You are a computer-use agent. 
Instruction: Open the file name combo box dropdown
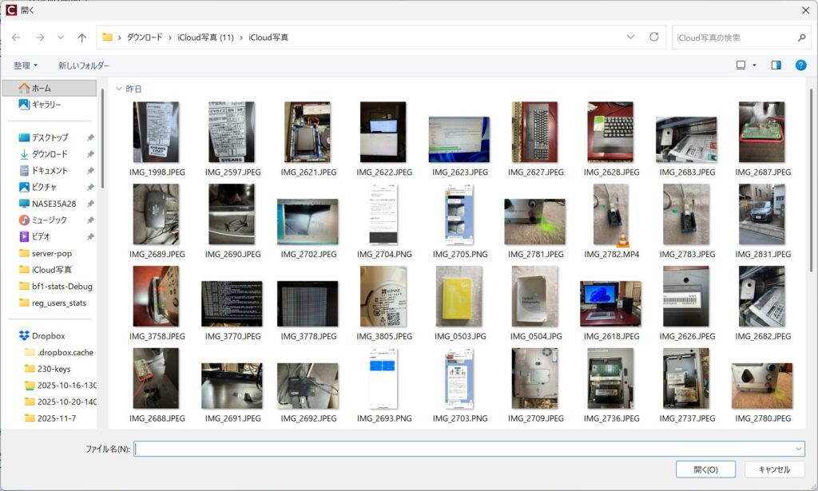[798, 449]
